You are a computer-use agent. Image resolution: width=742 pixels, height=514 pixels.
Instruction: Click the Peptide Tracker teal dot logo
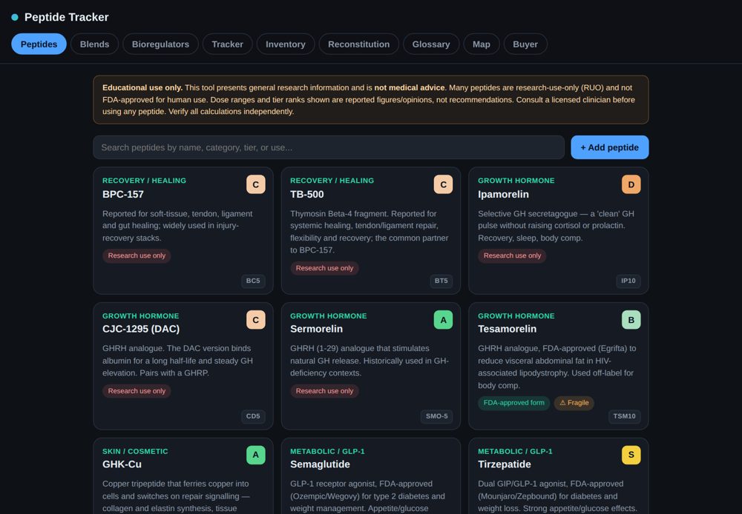pos(15,17)
